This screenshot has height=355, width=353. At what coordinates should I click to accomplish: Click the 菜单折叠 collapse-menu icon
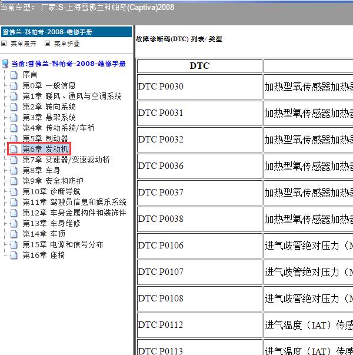47,43
